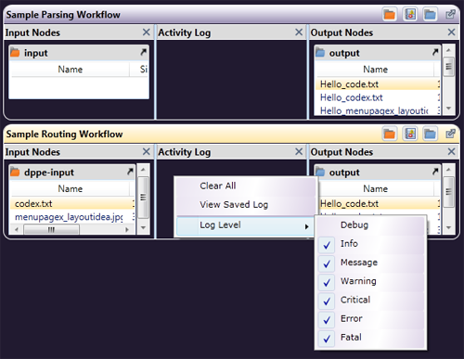
Task: Open the Routing 'output' node via its arrow icon
Action: pos(435,172)
